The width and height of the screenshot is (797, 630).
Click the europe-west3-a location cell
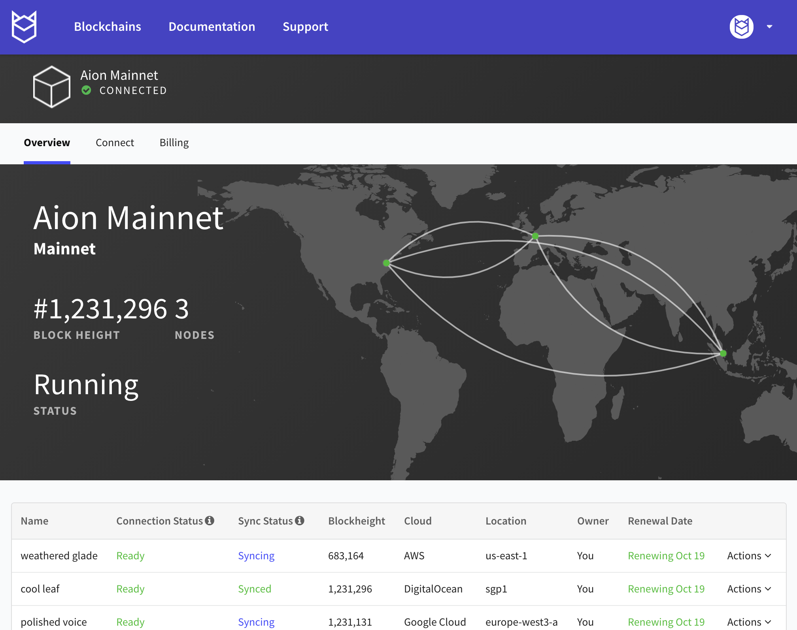coord(521,622)
